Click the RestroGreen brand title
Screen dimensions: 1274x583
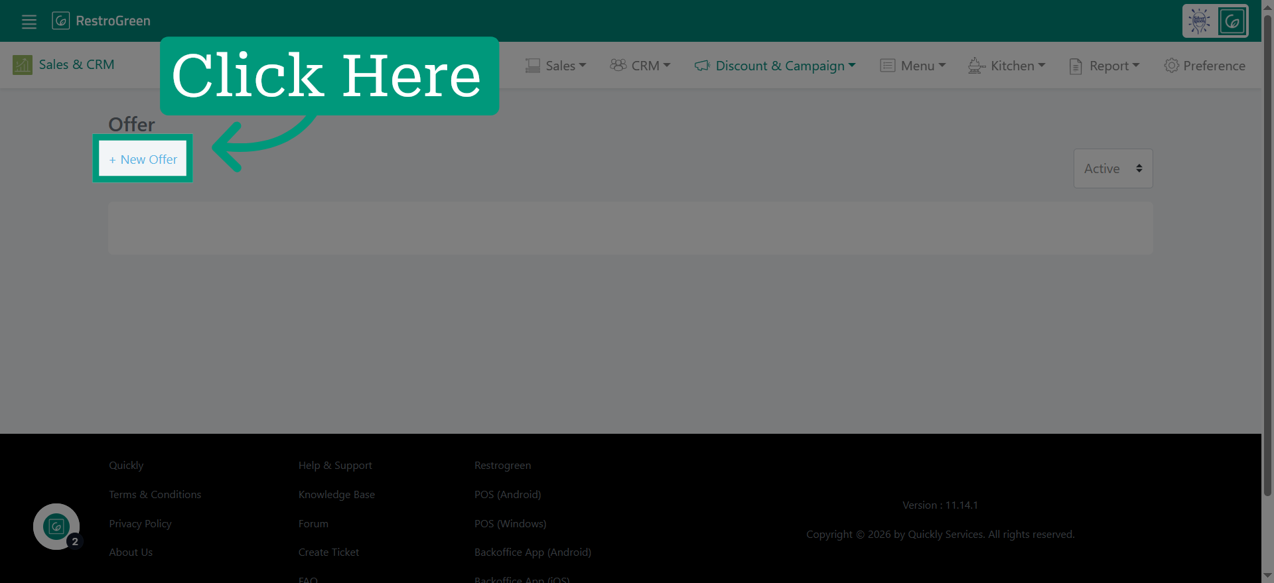(113, 21)
